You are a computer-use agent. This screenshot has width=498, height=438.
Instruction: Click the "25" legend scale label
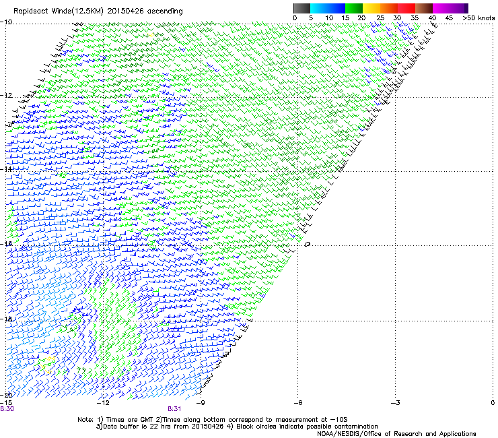[380, 18]
